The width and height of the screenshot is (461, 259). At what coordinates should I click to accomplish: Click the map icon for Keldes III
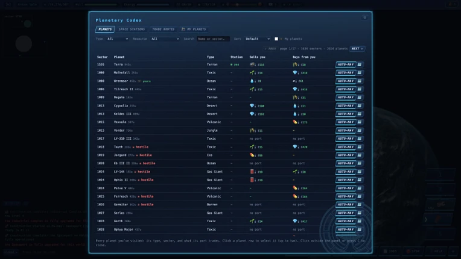[x=360, y=114]
